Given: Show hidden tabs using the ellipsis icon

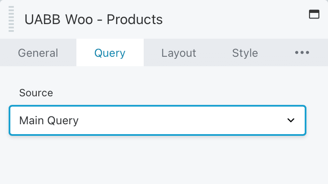Looking at the screenshot, I should (302, 52).
